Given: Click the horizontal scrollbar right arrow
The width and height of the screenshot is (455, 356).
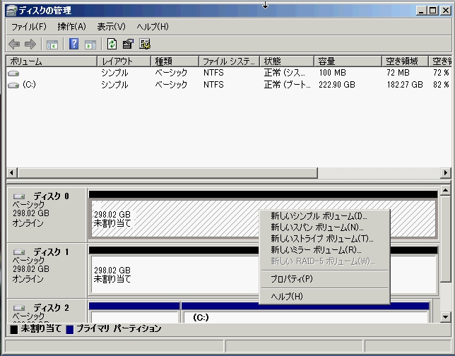Looking at the screenshot, I should (445, 172).
